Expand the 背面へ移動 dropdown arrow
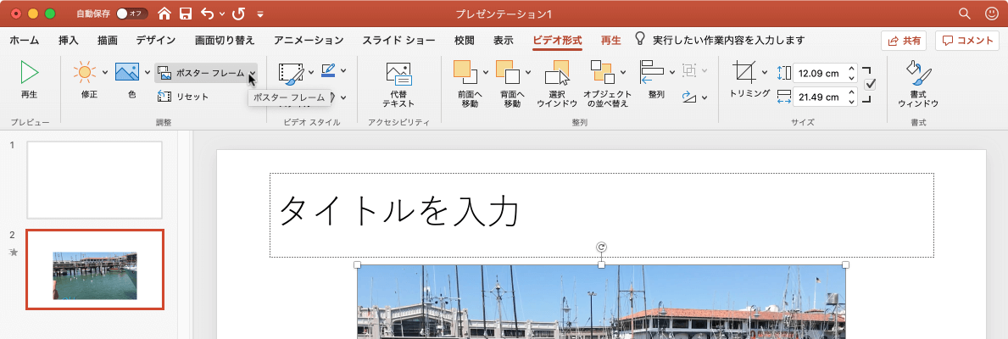 (x=528, y=72)
